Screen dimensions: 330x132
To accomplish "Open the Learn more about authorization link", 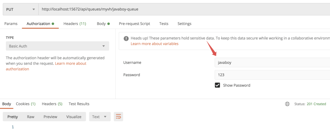I will tap(46, 66).
